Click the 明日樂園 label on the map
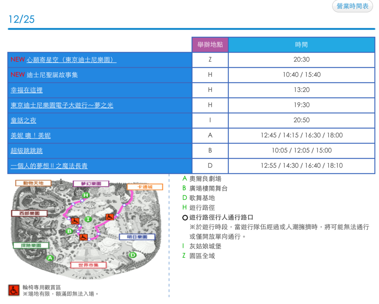Image resolution: width=379 pixels, height=304 pixels. [137, 237]
